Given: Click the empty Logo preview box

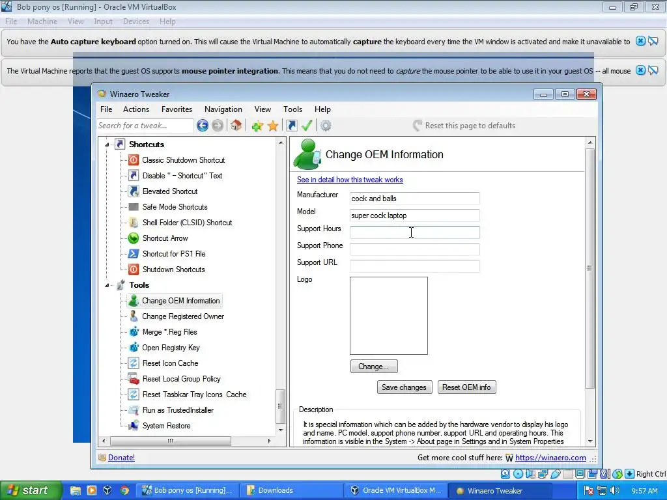Looking at the screenshot, I should click(388, 316).
